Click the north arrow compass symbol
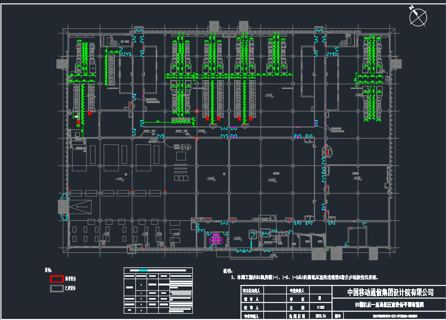Image resolution: width=446 pixels, height=320 pixels. pyautogui.click(x=418, y=17)
